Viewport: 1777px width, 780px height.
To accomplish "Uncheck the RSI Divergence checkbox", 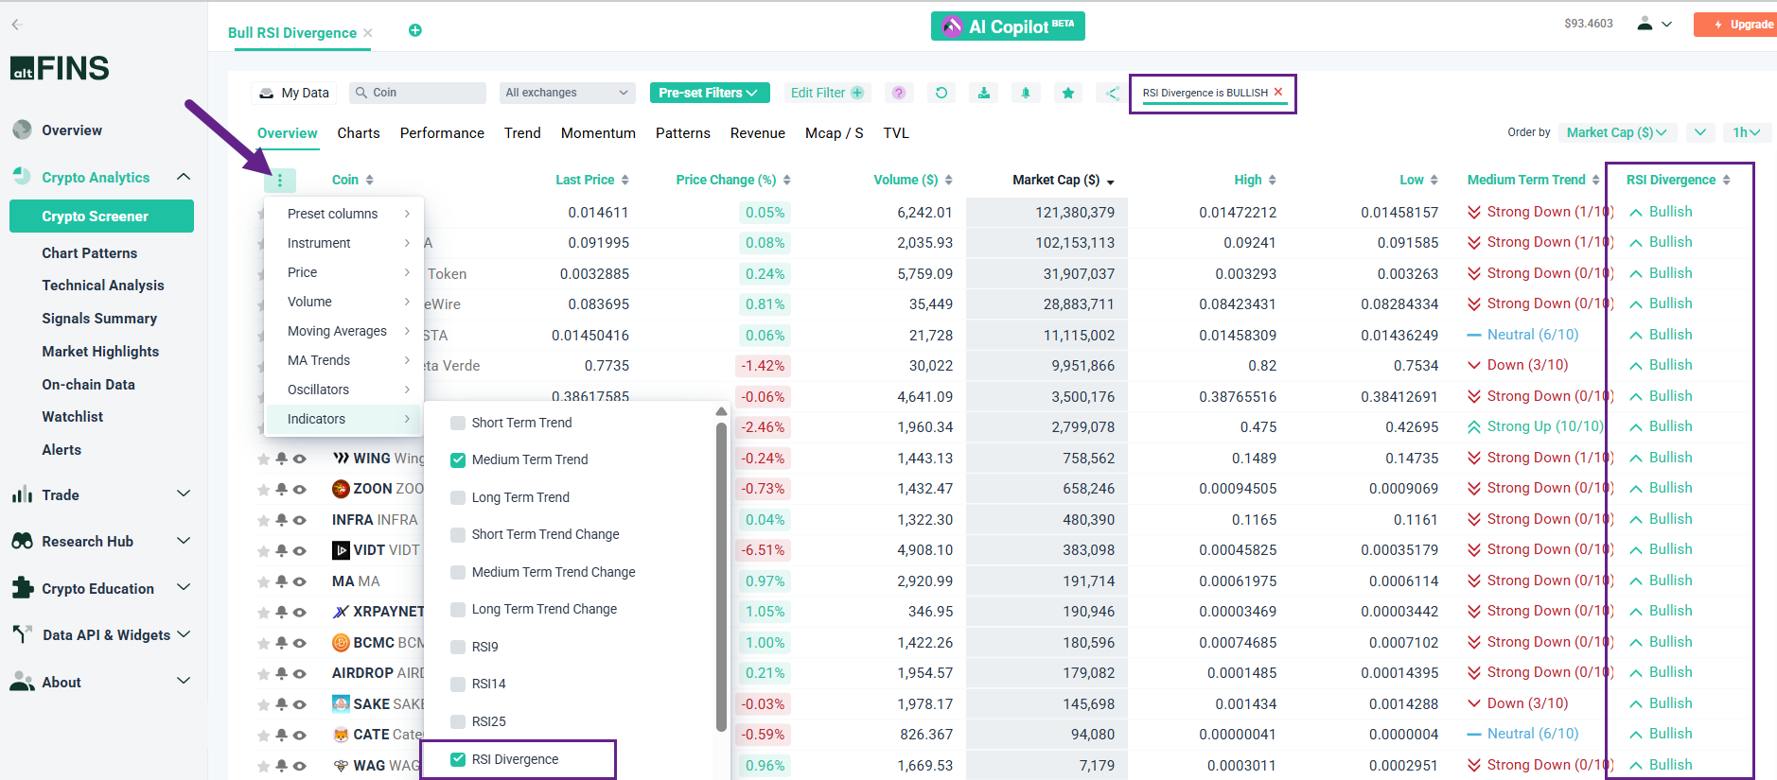I will (x=458, y=759).
